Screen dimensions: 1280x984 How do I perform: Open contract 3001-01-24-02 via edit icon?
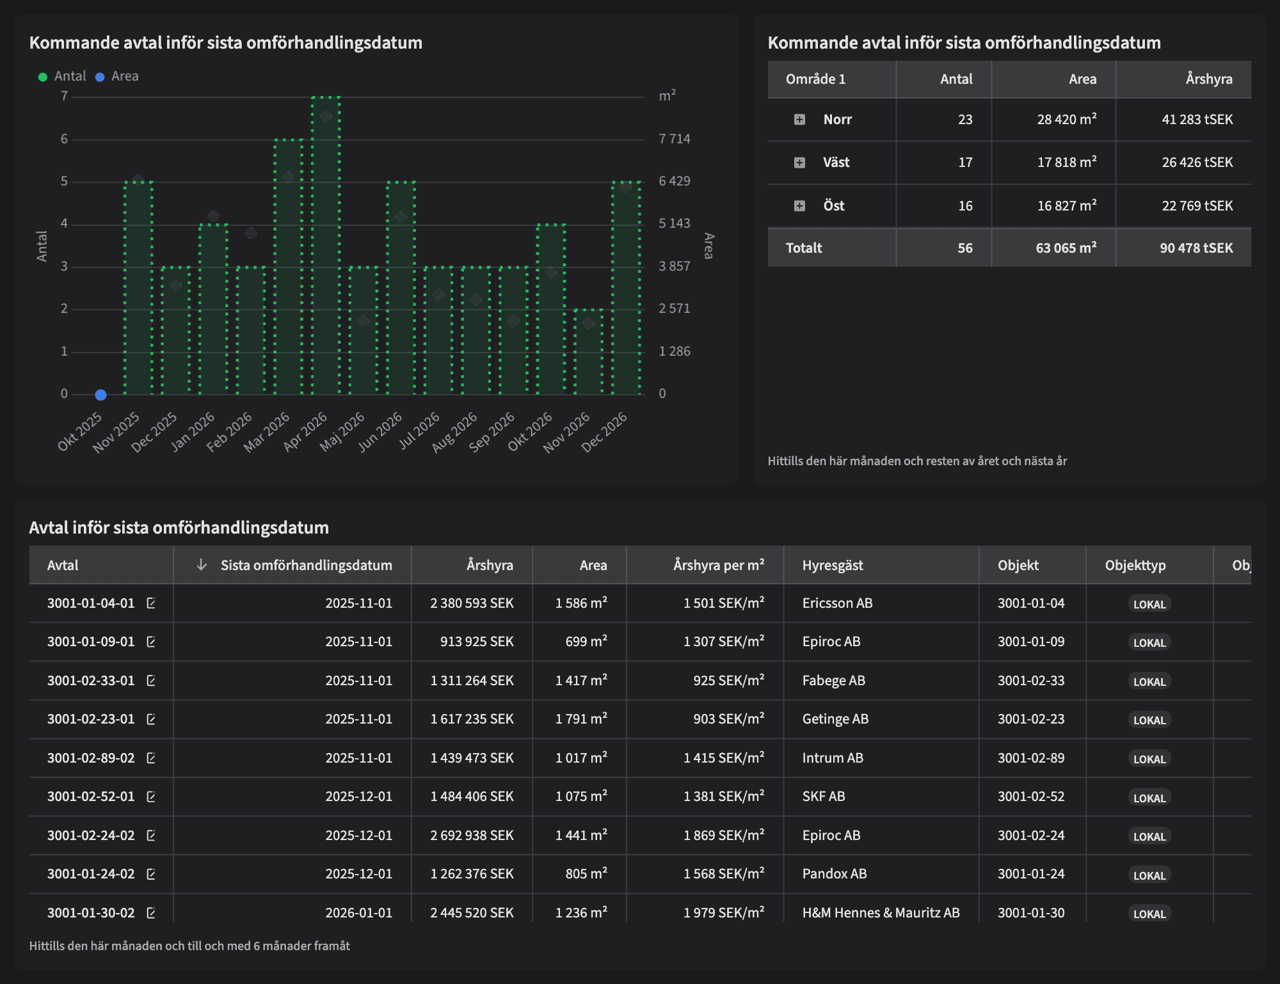tap(151, 874)
